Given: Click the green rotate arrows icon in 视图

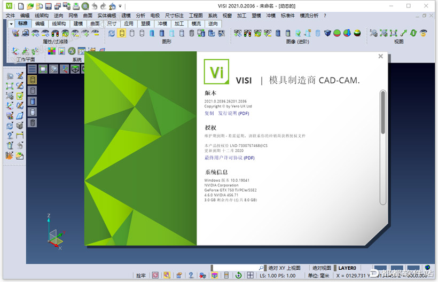Looking at the screenshot, I should tap(413, 33).
